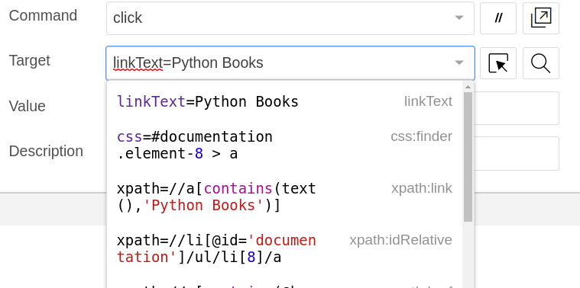Select the partially visible last xpath option
The width and height of the screenshot is (580, 288).
pos(284,282)
